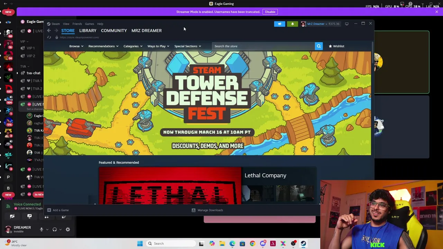Expand headphone output options arrow

[60, 229]
